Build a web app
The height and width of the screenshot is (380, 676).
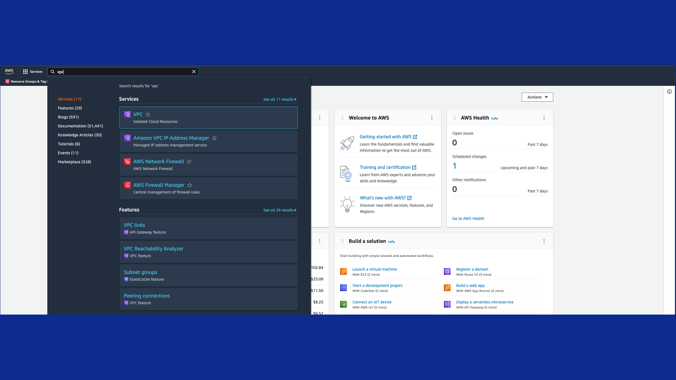470,286
